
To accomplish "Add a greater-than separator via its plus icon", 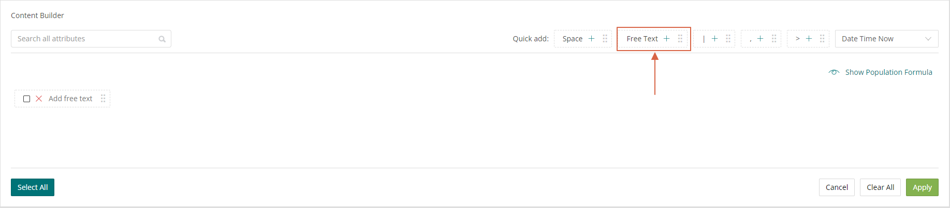I will [x=809, y=39].
